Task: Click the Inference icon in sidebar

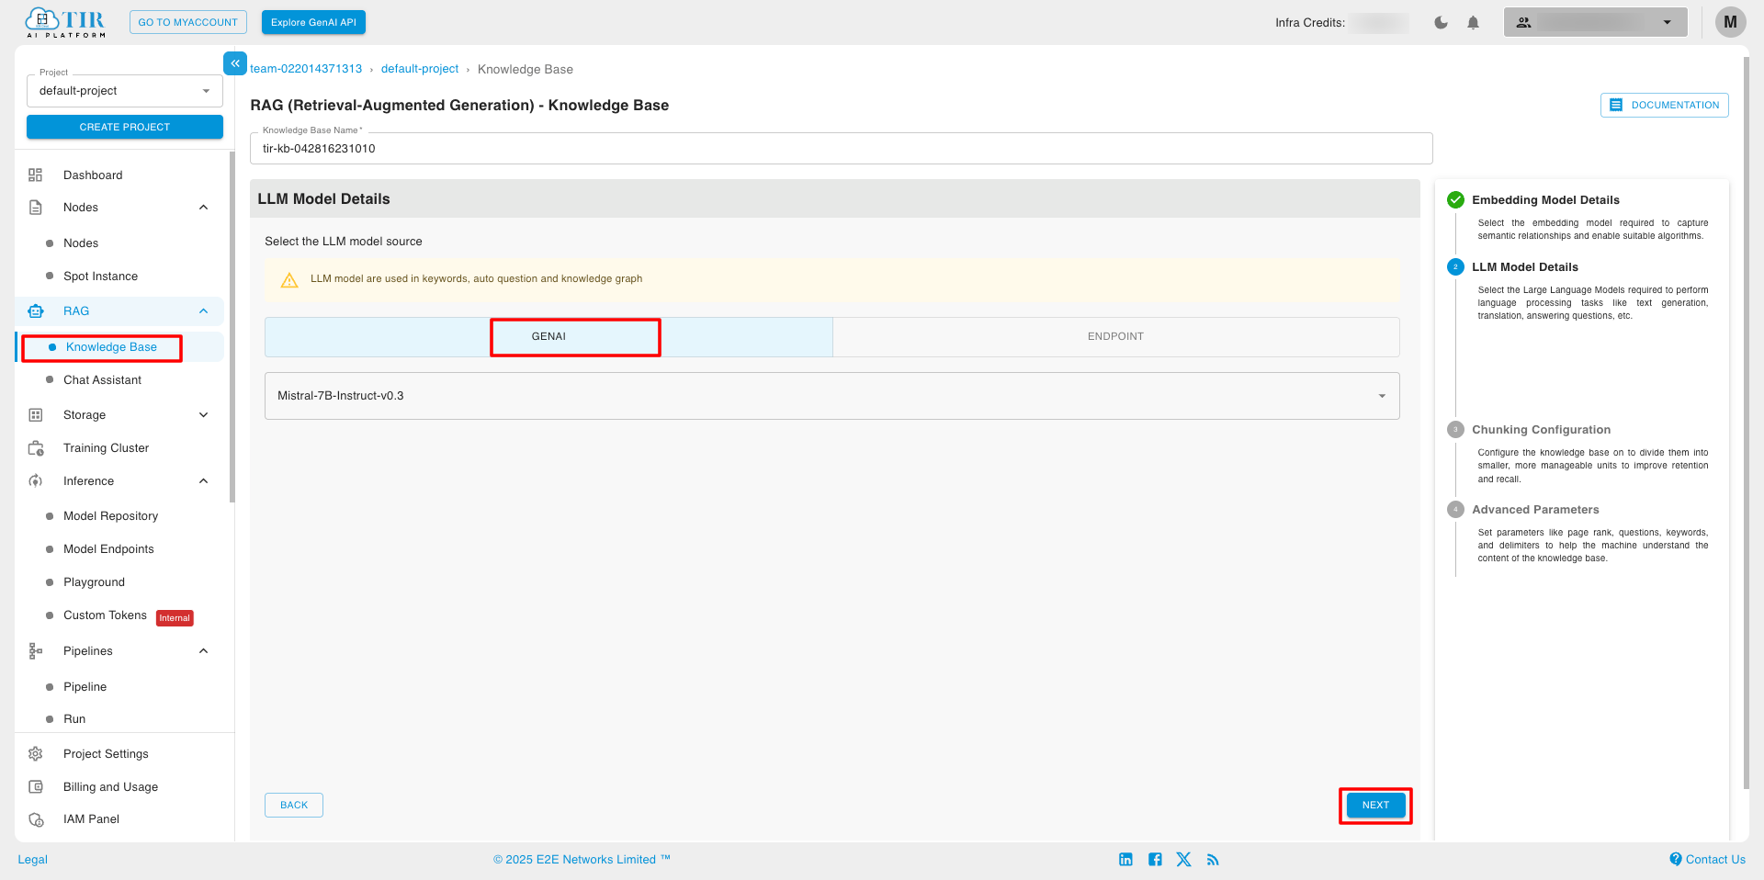Action: [36, 481]
